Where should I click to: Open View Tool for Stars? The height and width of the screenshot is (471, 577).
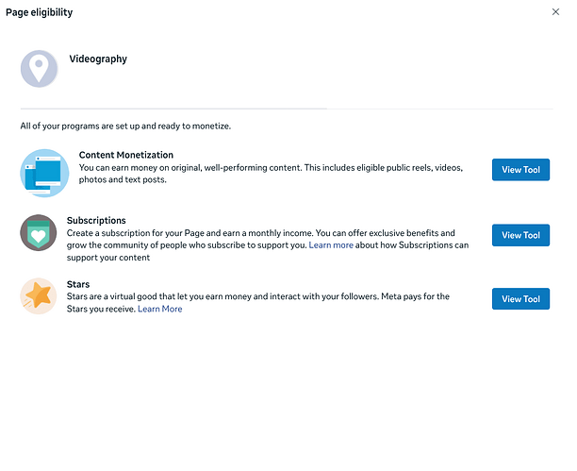click(x=520, y=299)
